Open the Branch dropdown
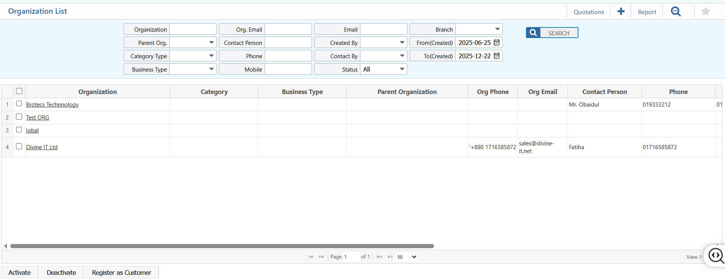 479,29
